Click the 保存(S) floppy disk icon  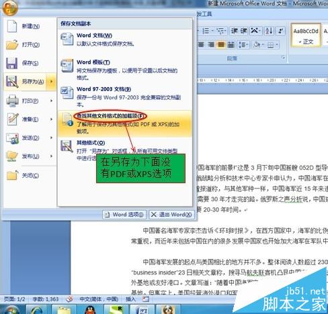11,63
